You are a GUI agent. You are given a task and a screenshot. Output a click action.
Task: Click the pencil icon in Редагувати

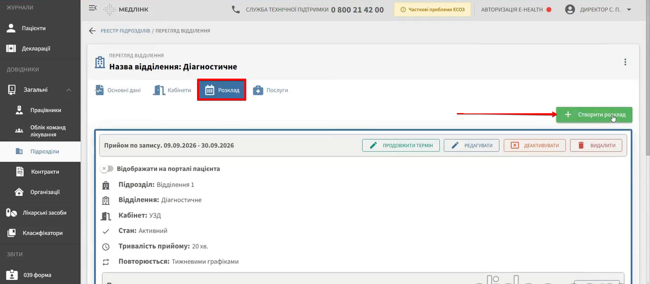point(455,145)
